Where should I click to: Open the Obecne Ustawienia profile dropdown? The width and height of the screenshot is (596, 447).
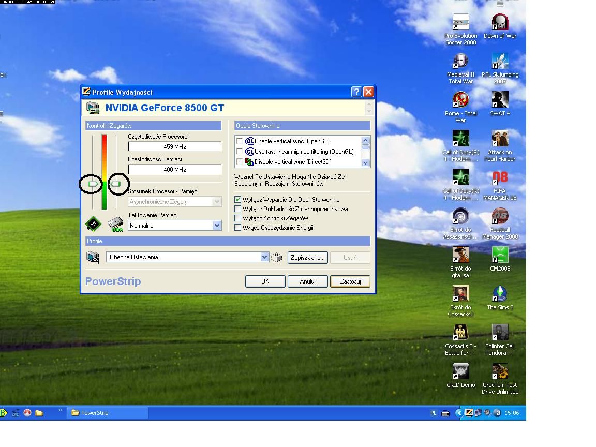pos(264,257)
